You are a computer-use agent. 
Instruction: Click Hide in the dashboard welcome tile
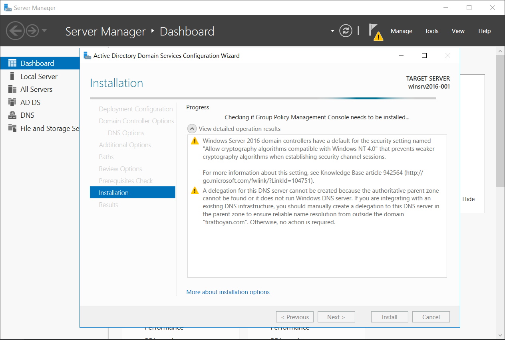tap(469, 199)
